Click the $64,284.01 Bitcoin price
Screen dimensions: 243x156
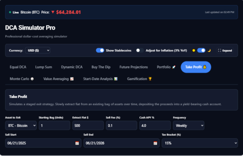pos(69,12)
